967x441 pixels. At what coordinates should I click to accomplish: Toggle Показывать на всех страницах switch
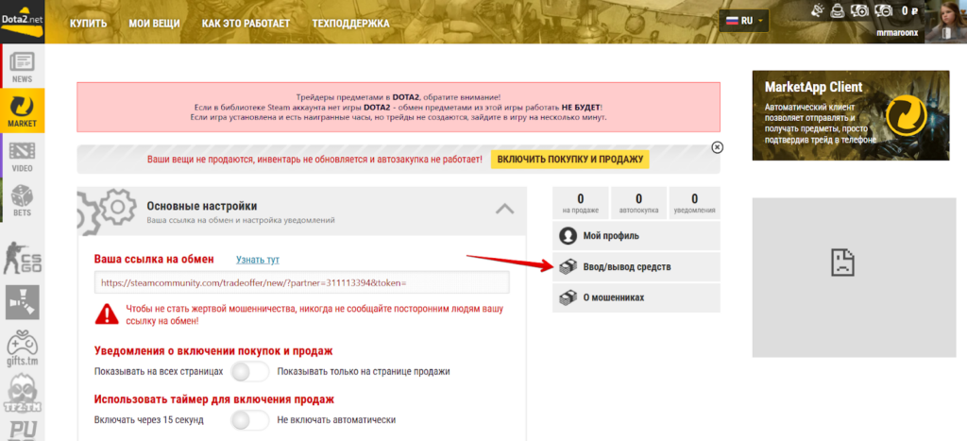tap(249, 372)
